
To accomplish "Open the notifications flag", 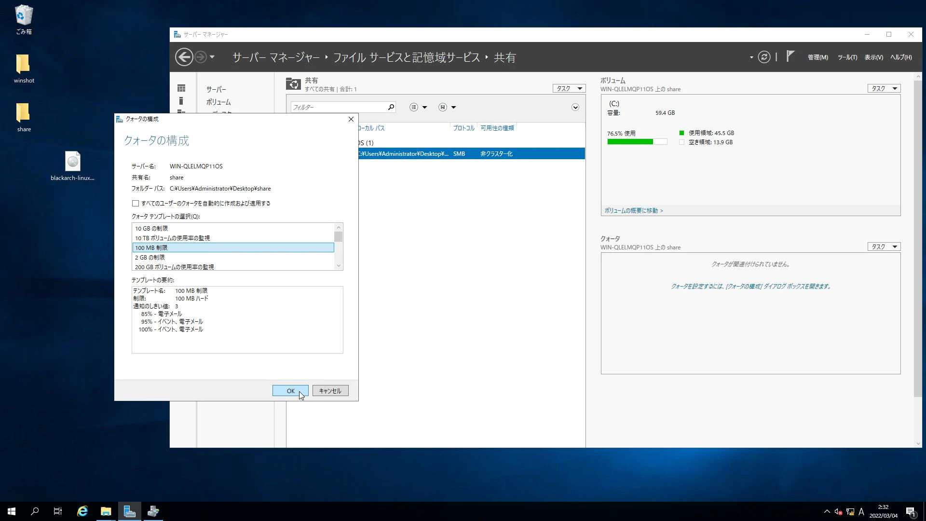I will 790,56.
